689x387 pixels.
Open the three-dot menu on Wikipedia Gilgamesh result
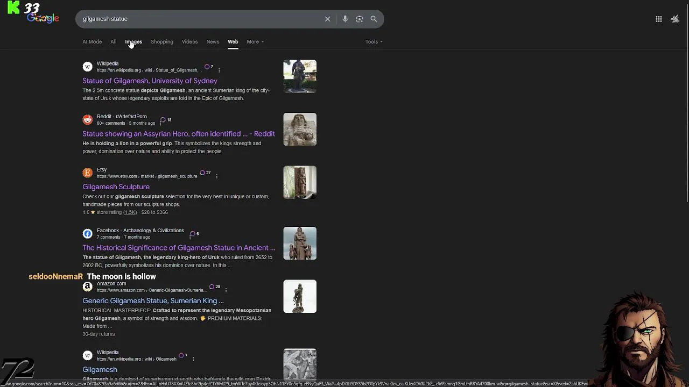193,359
